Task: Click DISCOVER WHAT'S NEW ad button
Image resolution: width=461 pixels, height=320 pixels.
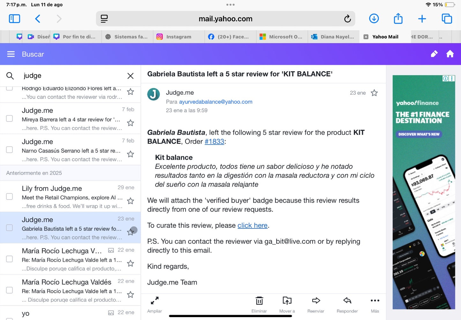Action: (x=419, y=134)
